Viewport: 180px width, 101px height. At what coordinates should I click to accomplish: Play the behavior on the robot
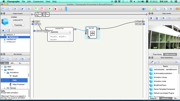(49, 9)
